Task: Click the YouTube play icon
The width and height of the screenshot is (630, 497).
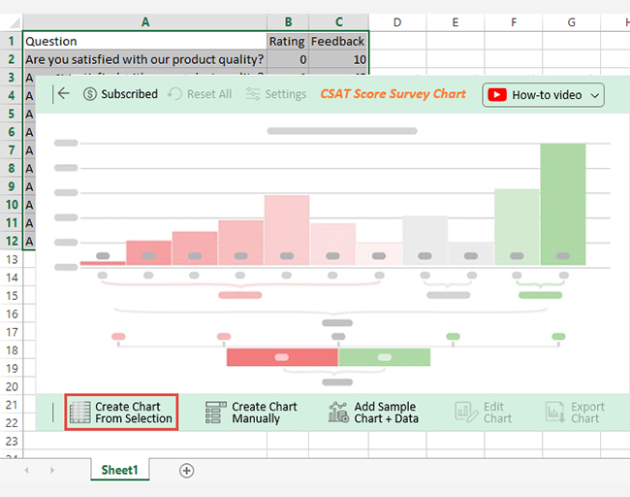Action: pos(497,95)
